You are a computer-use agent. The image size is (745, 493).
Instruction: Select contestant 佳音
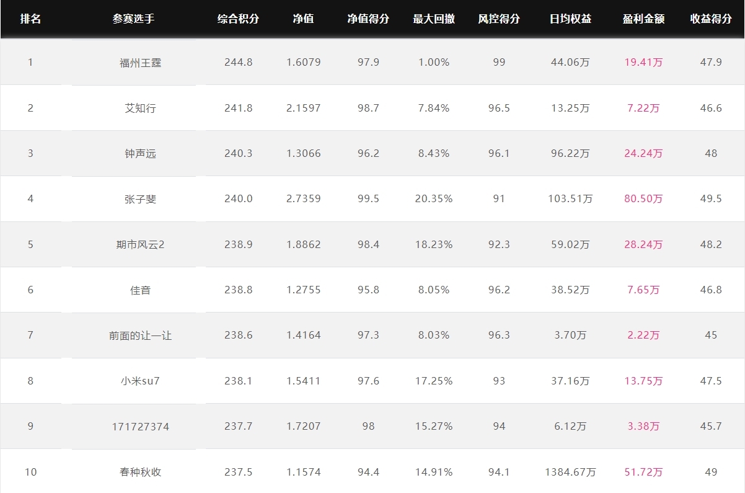[x=140, y=290]
